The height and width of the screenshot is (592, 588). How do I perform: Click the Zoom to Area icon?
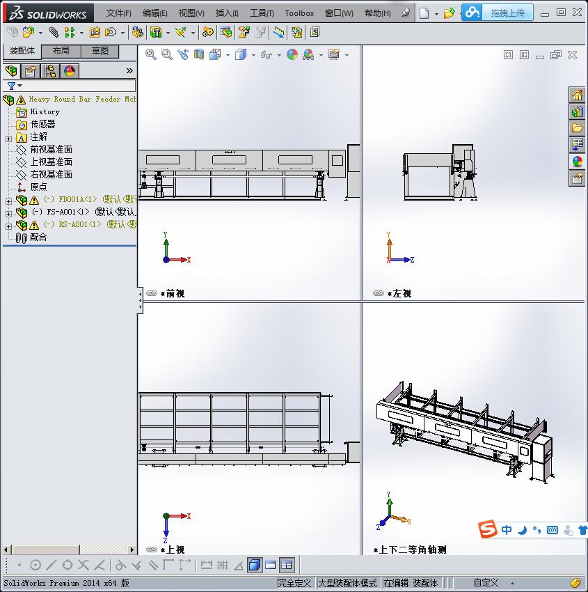167,55
